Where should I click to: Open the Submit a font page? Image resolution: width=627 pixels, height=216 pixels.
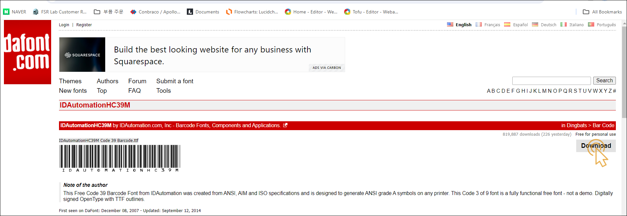(175, 81)
